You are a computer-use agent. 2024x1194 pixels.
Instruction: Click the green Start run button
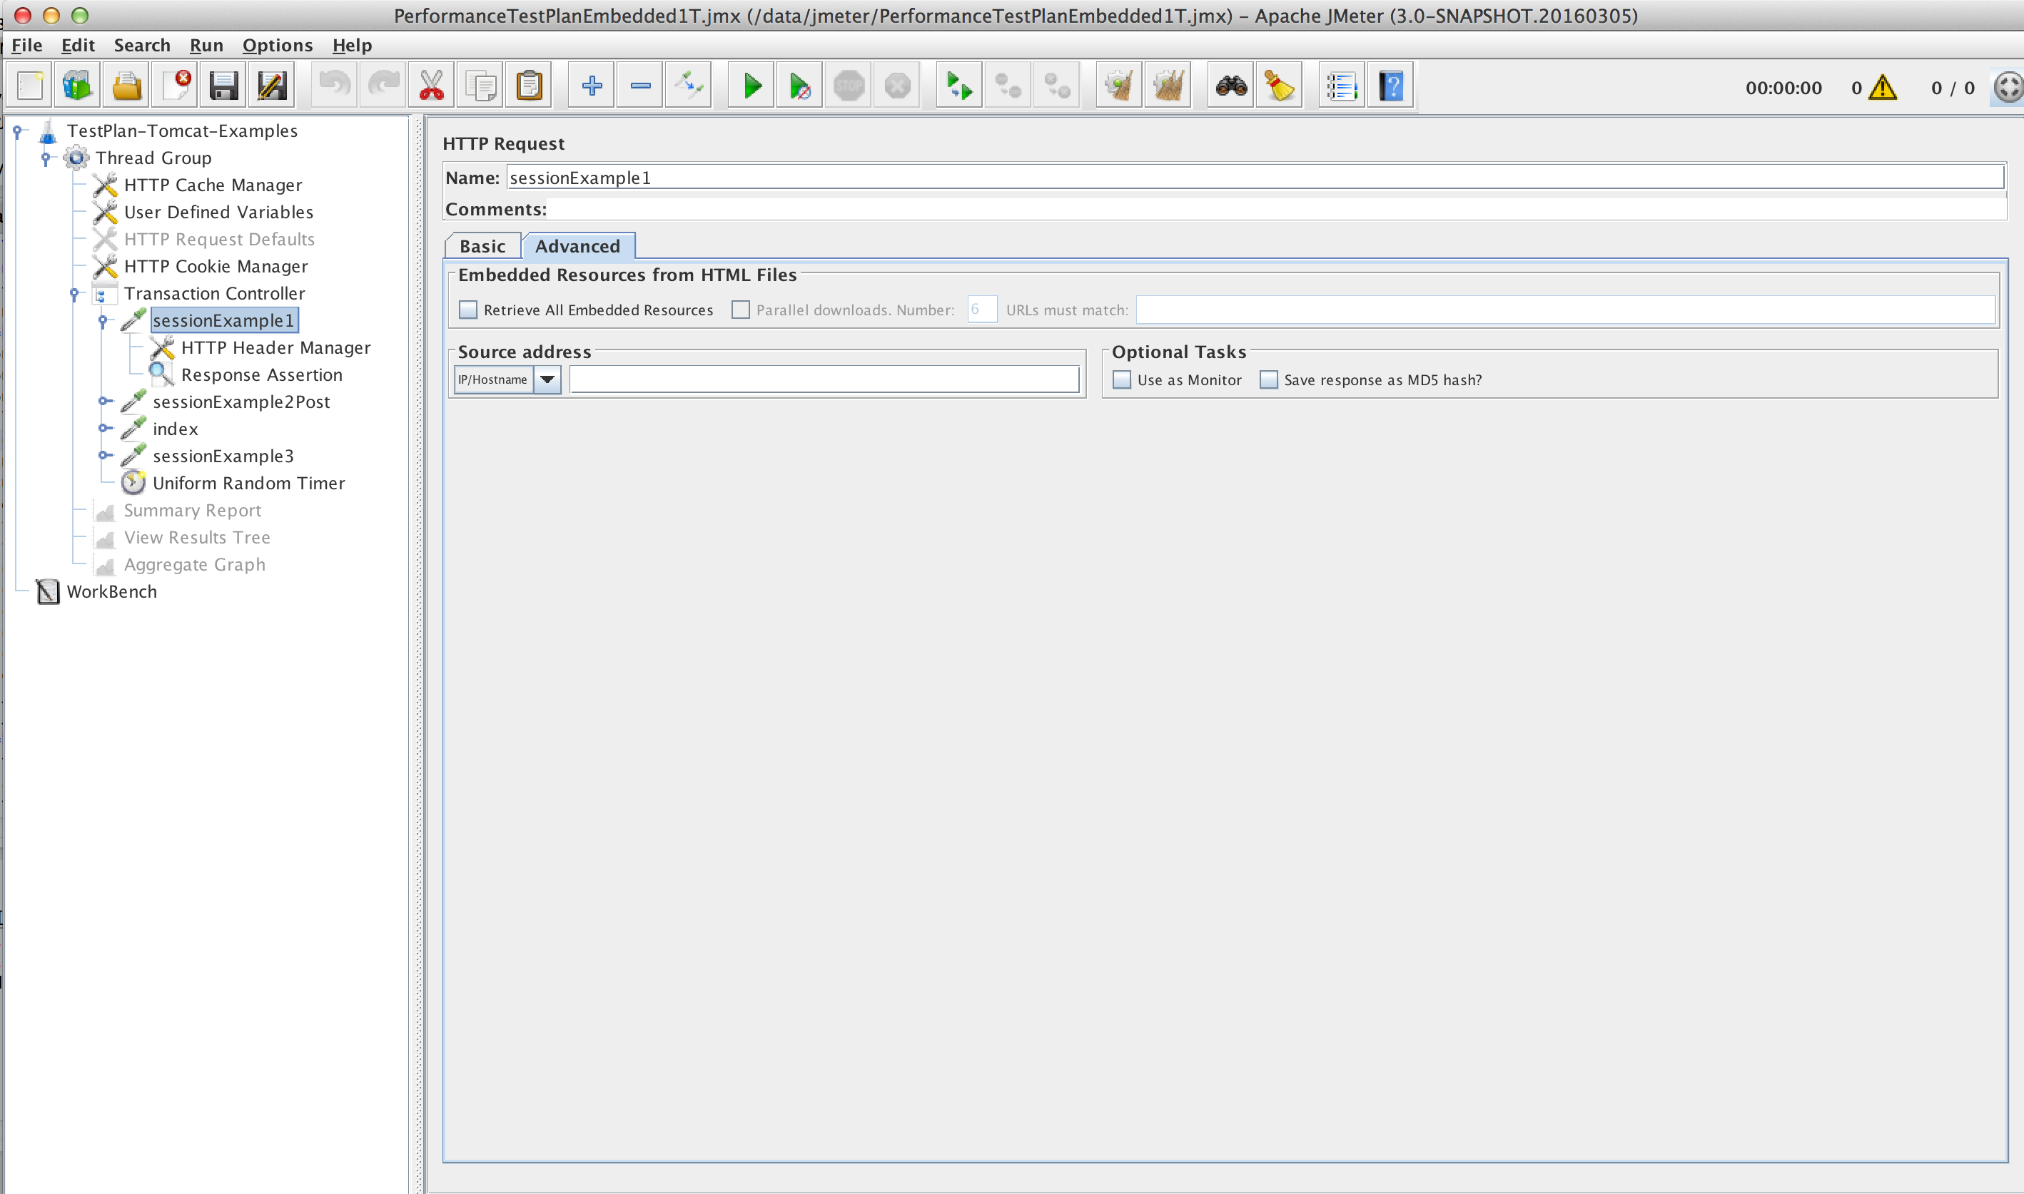tap(752, 86)
